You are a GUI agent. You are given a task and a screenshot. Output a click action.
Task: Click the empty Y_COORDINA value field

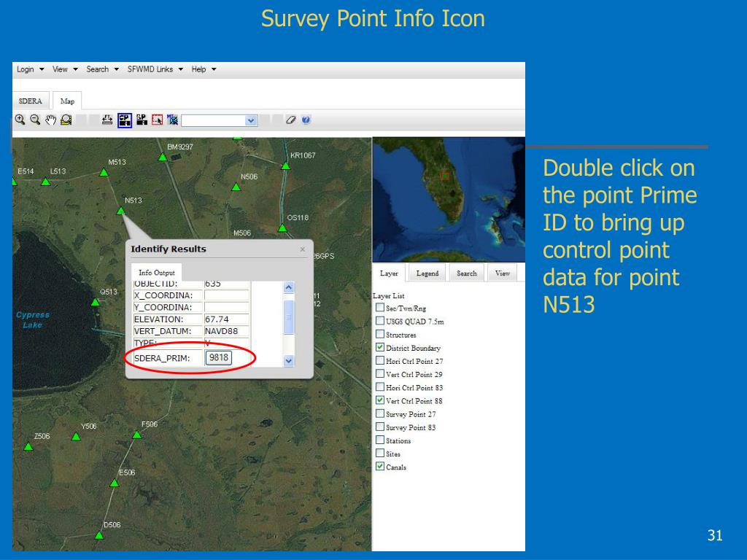227,307
